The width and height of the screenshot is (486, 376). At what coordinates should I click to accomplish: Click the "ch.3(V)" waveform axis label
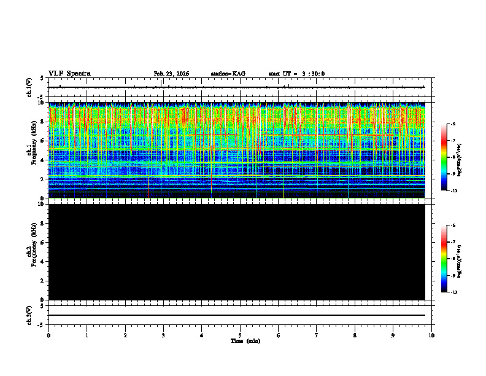coord(29,315)
